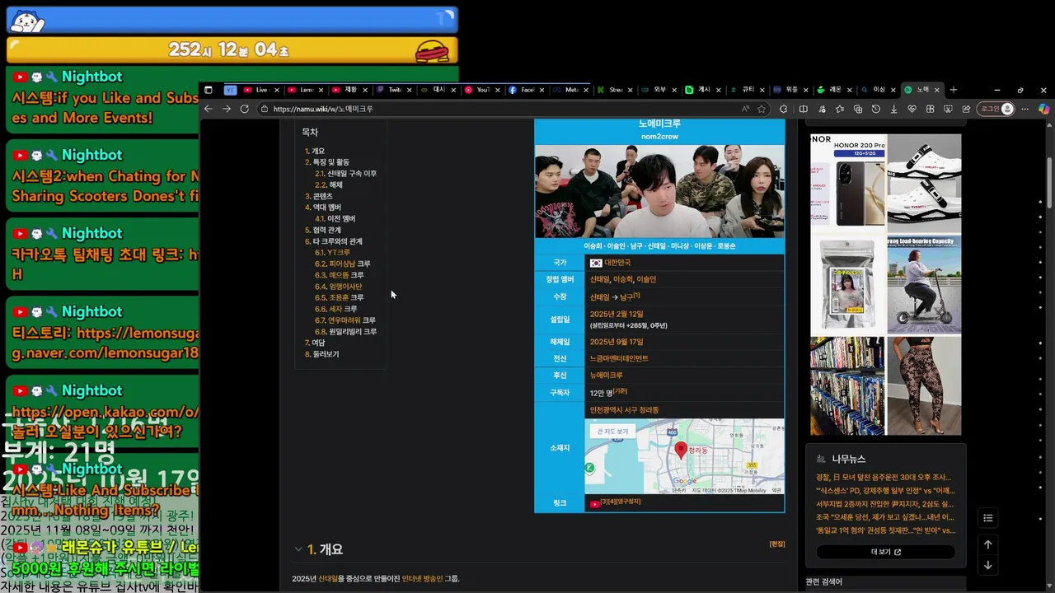View site information lock icon
The width and height of the screenshot is (1055, 593).
coord(265,109)
